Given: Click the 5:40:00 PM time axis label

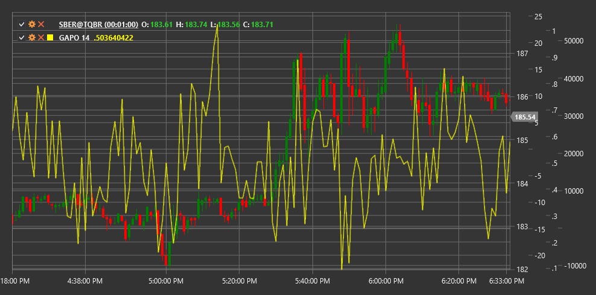Looking at the screenshot, I should click(x=312, y=281).
